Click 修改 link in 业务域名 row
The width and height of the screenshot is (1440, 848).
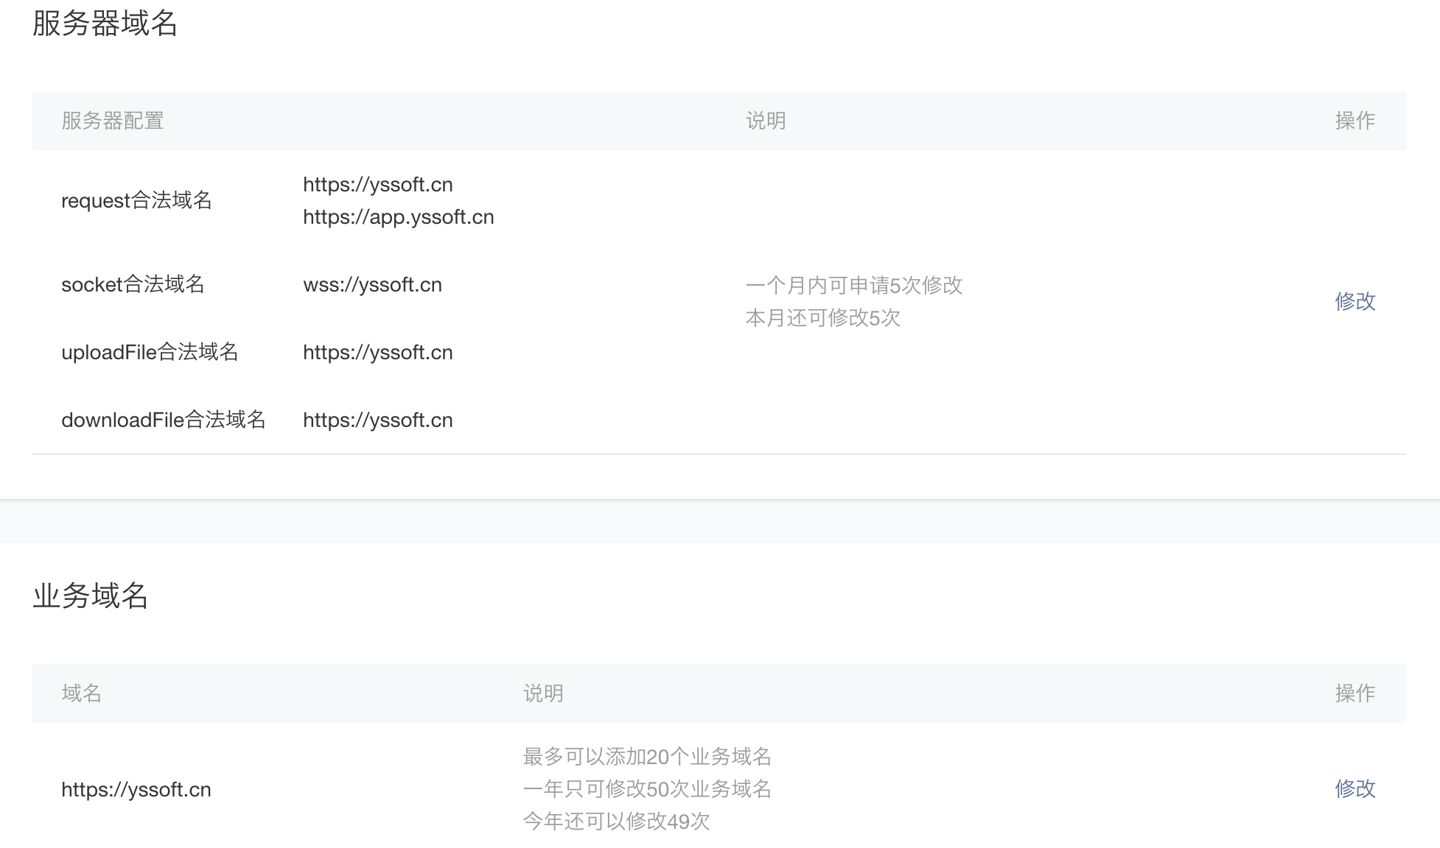1355,788
